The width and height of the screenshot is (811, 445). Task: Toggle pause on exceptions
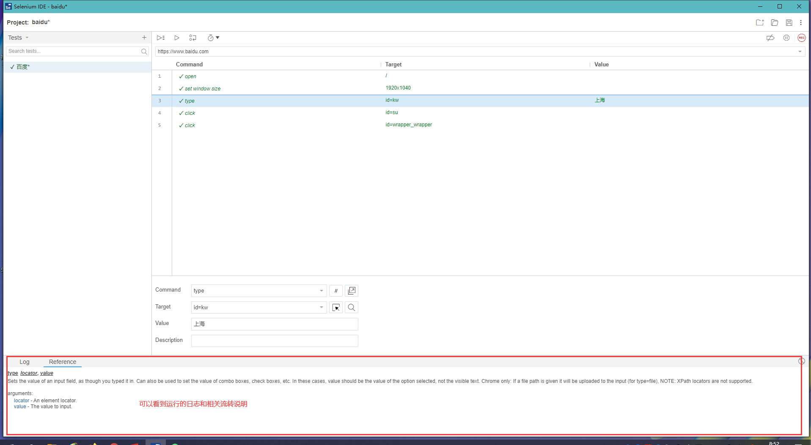786,38
